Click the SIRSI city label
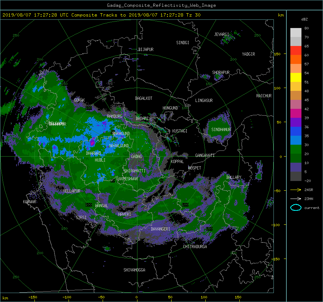Viewport: 323px width, 302px height. 81,218
